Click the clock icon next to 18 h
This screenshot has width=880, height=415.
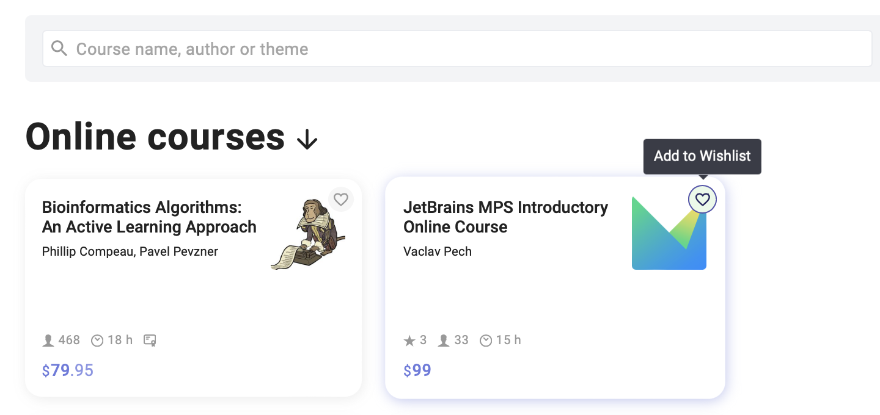(x=97, y=340)
